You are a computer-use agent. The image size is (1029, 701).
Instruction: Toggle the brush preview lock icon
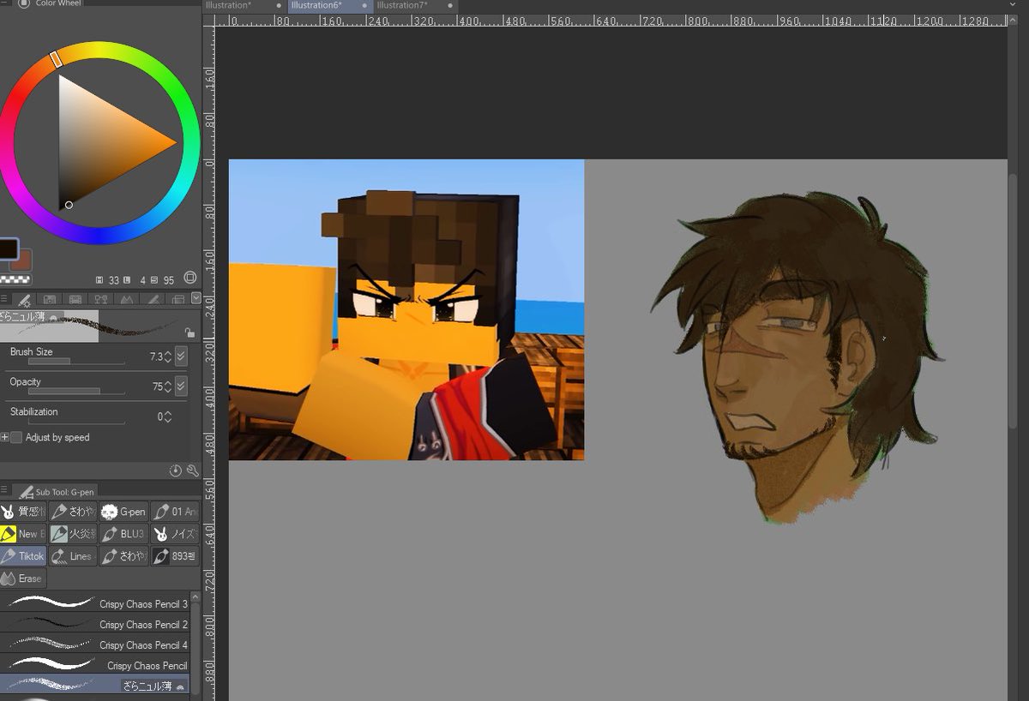[x=190, y=333]
